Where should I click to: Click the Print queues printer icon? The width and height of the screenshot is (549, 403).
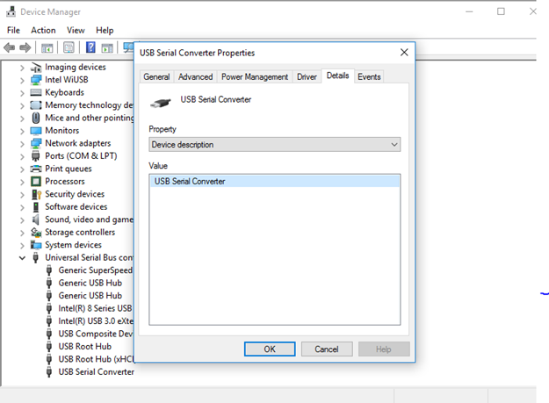coord(36,169)
